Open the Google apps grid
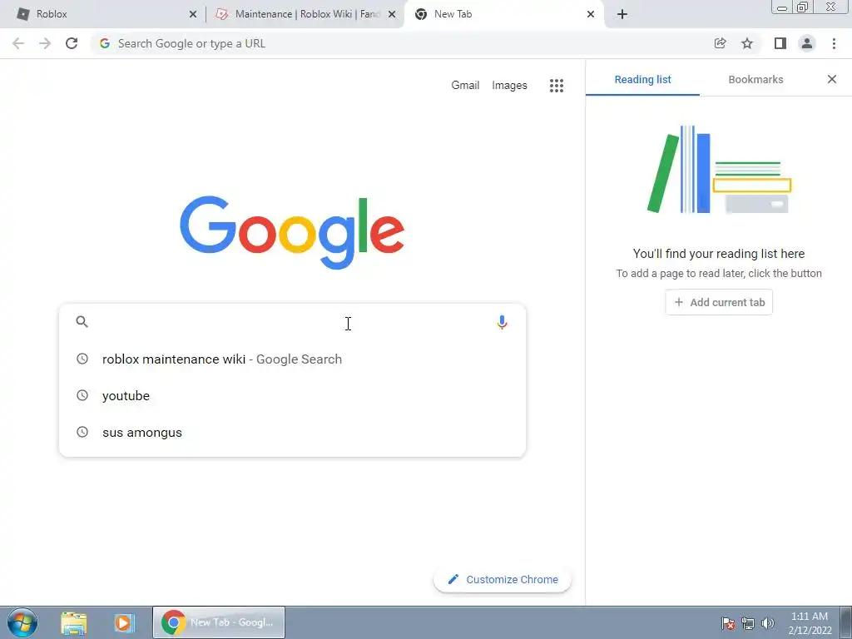The width and height of the screenshot is (852, 639). click(x=557, y=86)
